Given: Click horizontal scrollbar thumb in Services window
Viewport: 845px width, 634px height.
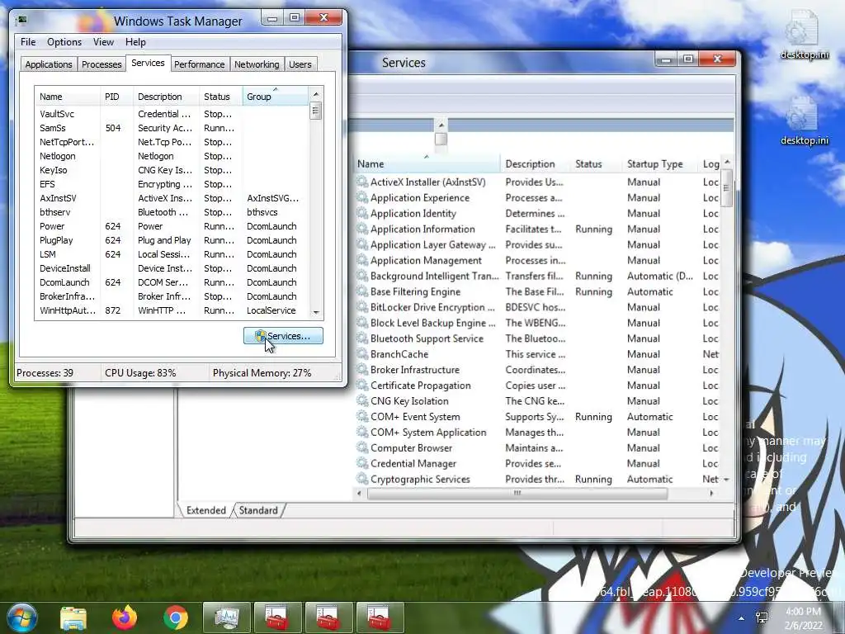Looking at the screenshot, I should point(517,494).
